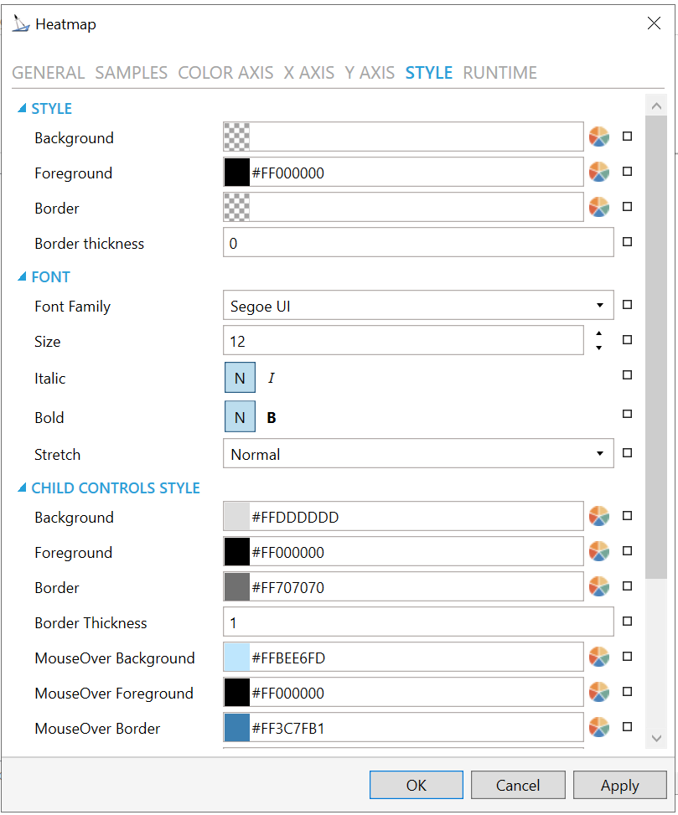Viewport: 678px width, 815px height.
Task: Toggle the square marker beside MouseOver Background
Action: (628, 657)
